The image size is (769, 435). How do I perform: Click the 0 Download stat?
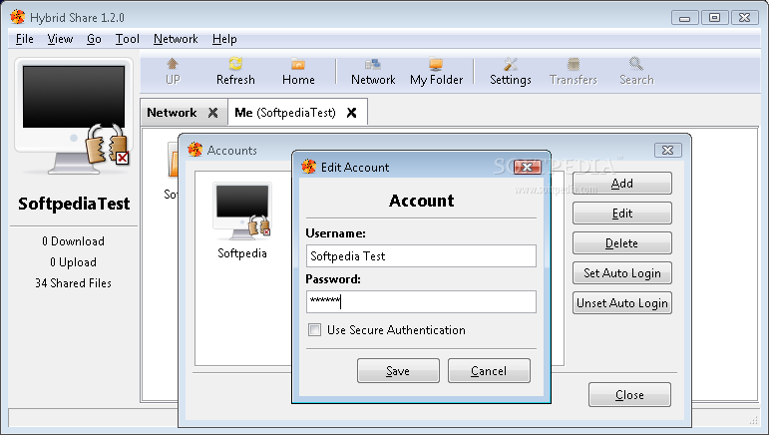click(73, 241)
